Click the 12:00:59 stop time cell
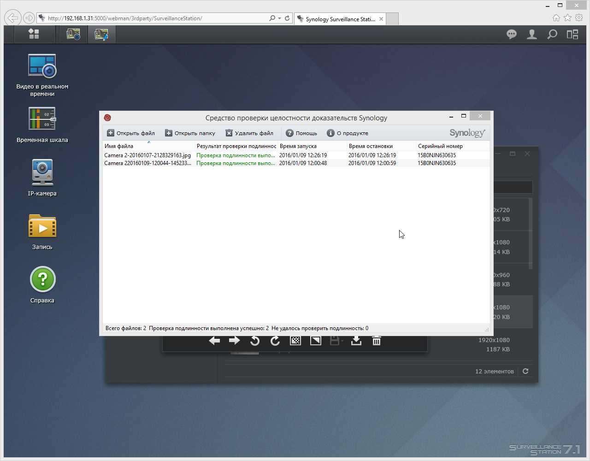This screenshot has height=461, width=590. point(372,163)
